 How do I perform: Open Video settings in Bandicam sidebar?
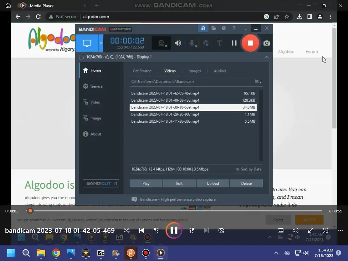click(x=91, y=102)
